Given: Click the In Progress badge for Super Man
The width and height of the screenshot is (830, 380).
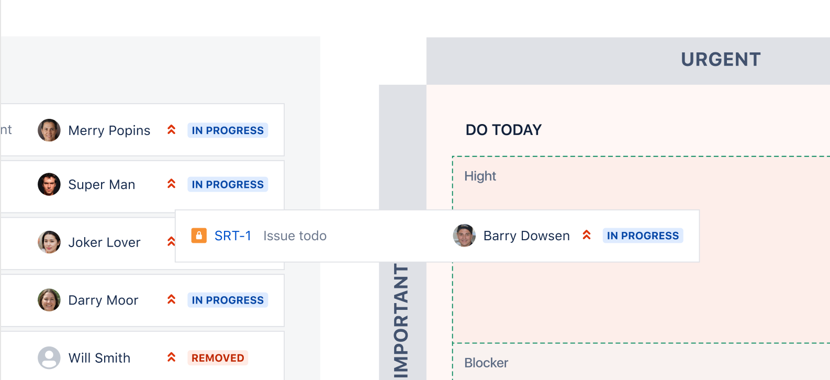Looking at the screenshot, I should click(x=228, y=184).
